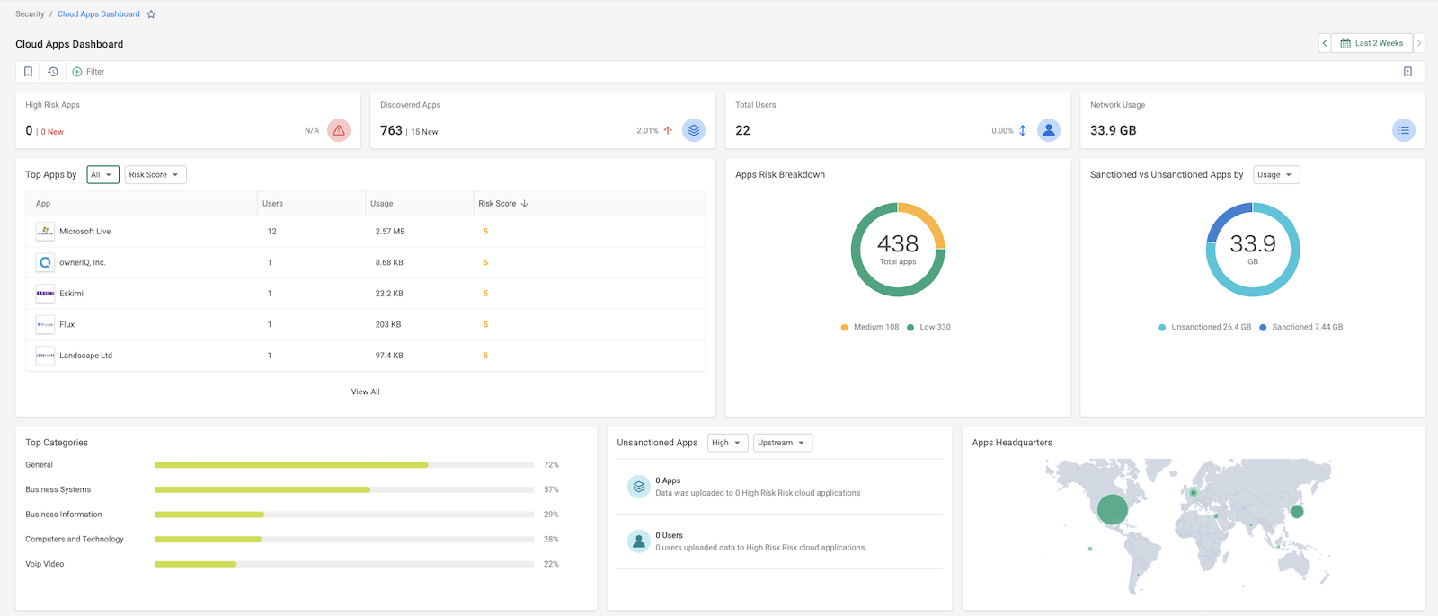Click the bookmark icon at right of filter bar
This screenshot has width=1438, height=616.
(x=1407, y=72)
